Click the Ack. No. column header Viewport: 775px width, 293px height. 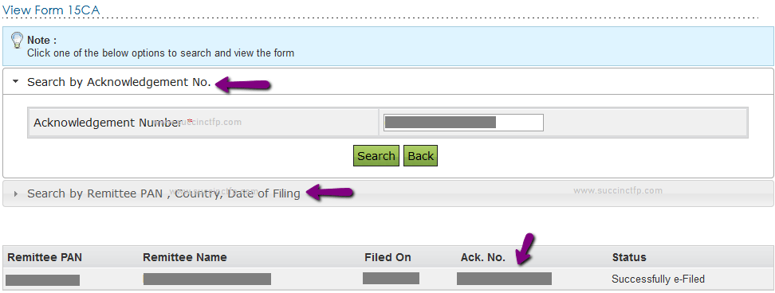coord(483,257)
